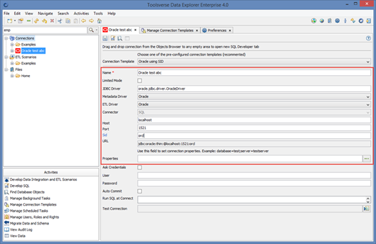Image resolution: width=376 pixels, height=244 pixels.
Task: Click the help question mark icon
Action: click(369, 38)
